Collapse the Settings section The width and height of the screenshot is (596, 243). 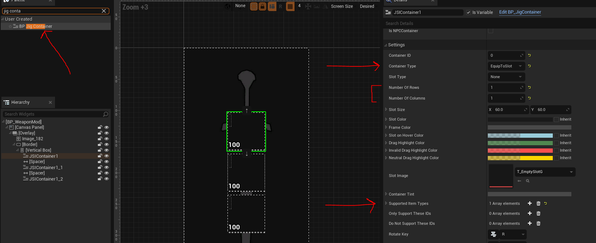click(386, 45)
